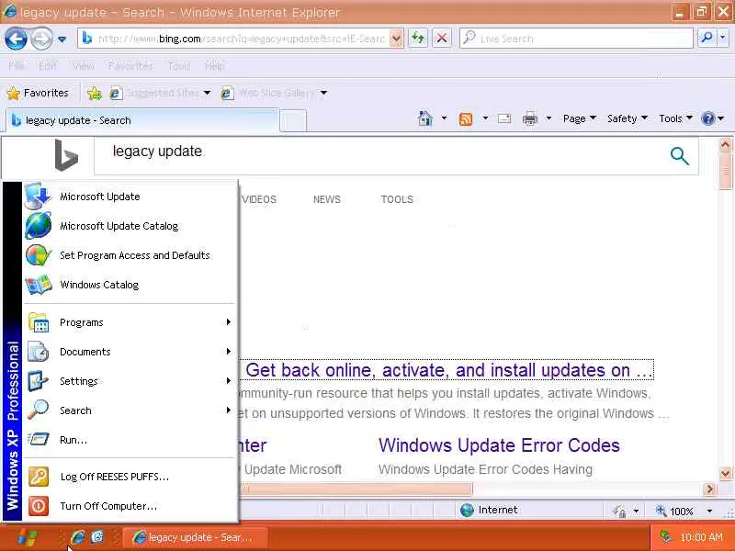This screenshot has width=735, height=551.
Task: Open Set Program Access and Defaults
Action: (130, 255)
